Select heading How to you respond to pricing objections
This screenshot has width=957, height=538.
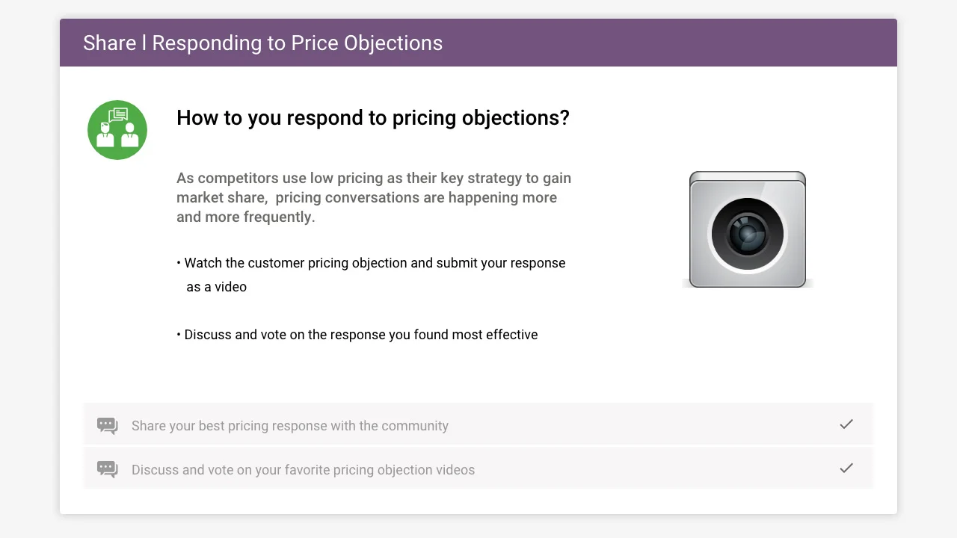pyautogui.click(x=372, y=118)
